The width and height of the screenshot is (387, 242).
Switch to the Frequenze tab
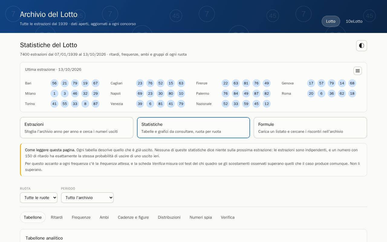coord(81,217)
